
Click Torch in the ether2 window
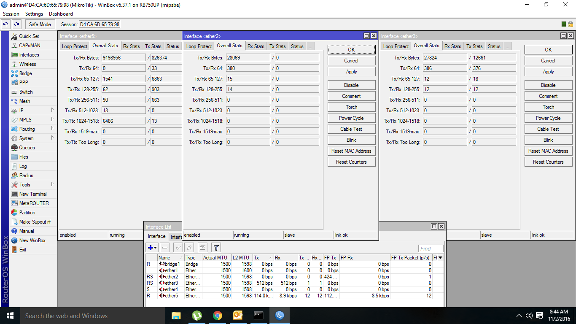pyautogui.click(x=351, y=107)
